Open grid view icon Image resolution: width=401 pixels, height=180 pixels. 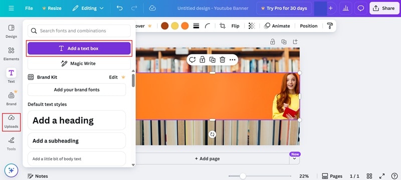(369, 176)
